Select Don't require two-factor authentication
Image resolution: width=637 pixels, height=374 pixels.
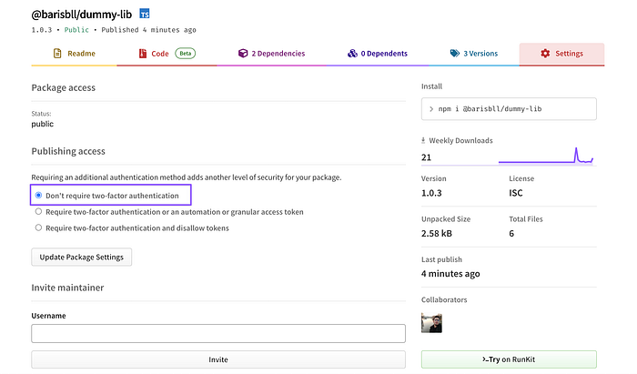point(38,196)
